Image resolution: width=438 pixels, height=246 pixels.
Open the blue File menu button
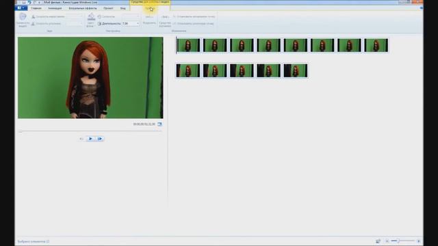point(21,8)
